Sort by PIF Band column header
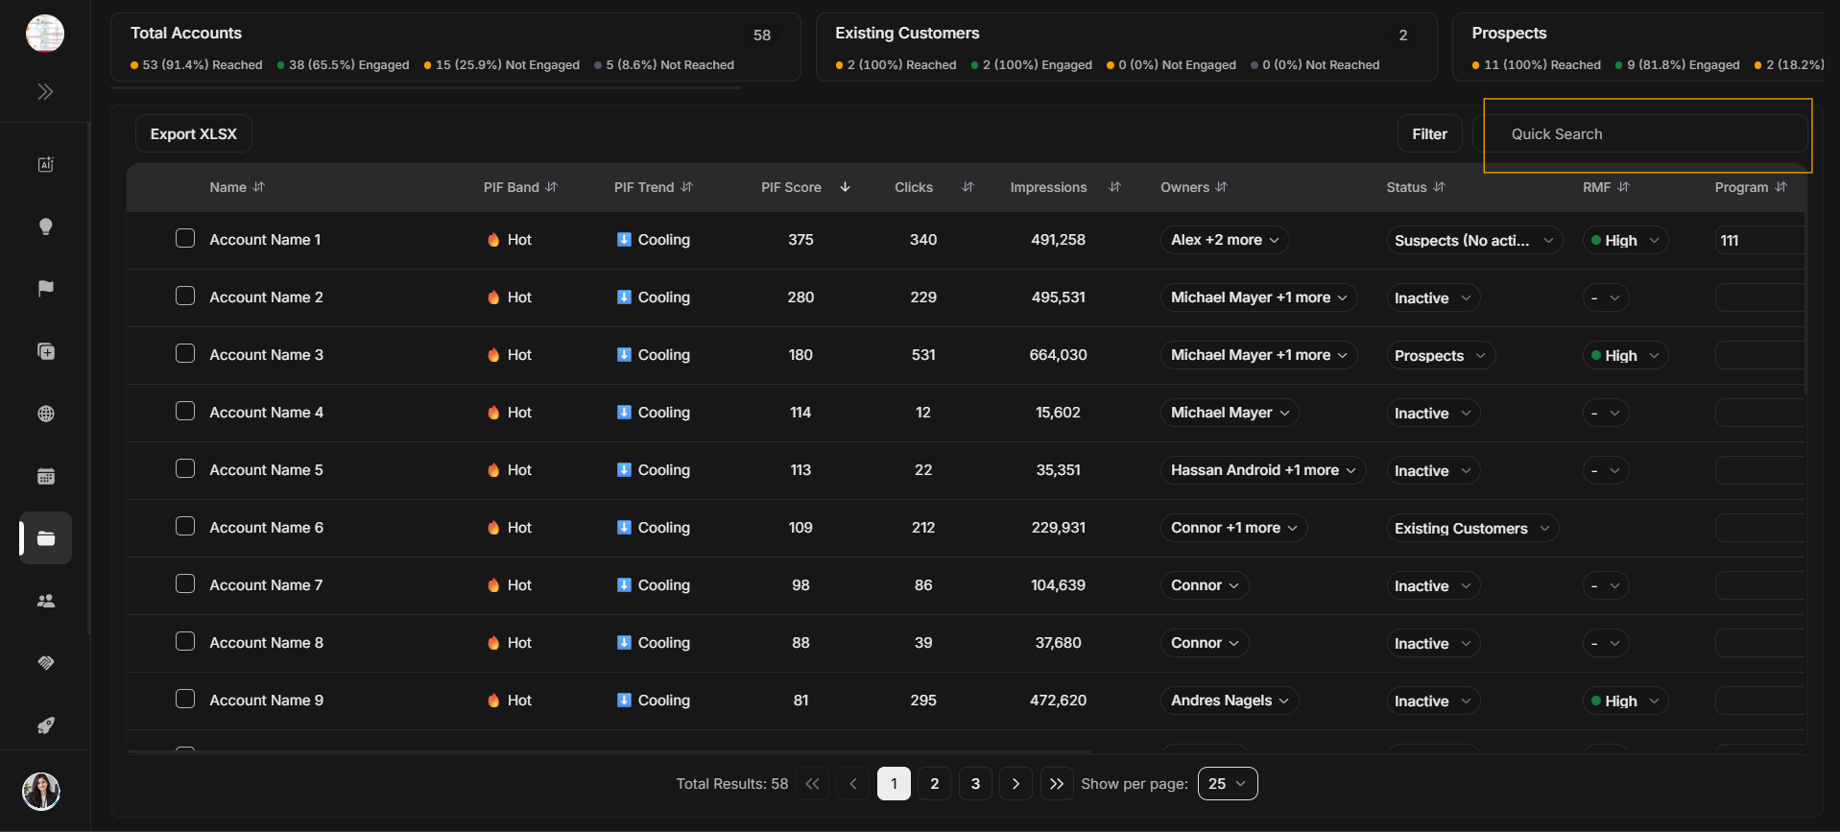 click(x=520, y=187)
